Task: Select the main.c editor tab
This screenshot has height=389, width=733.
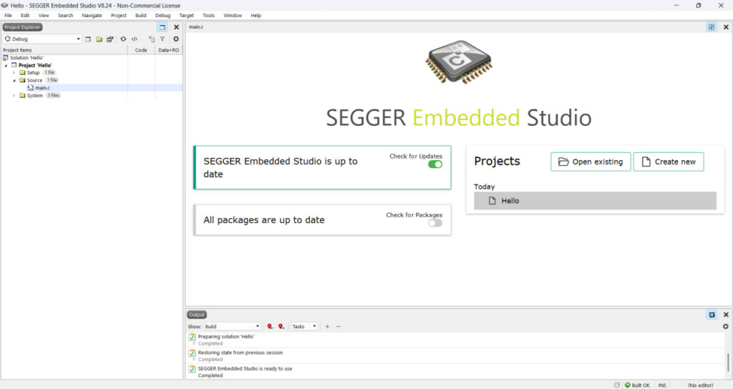Action: (196, 27)
